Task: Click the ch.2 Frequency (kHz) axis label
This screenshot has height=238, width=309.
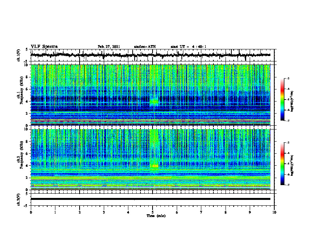Action: coord(20,155)
